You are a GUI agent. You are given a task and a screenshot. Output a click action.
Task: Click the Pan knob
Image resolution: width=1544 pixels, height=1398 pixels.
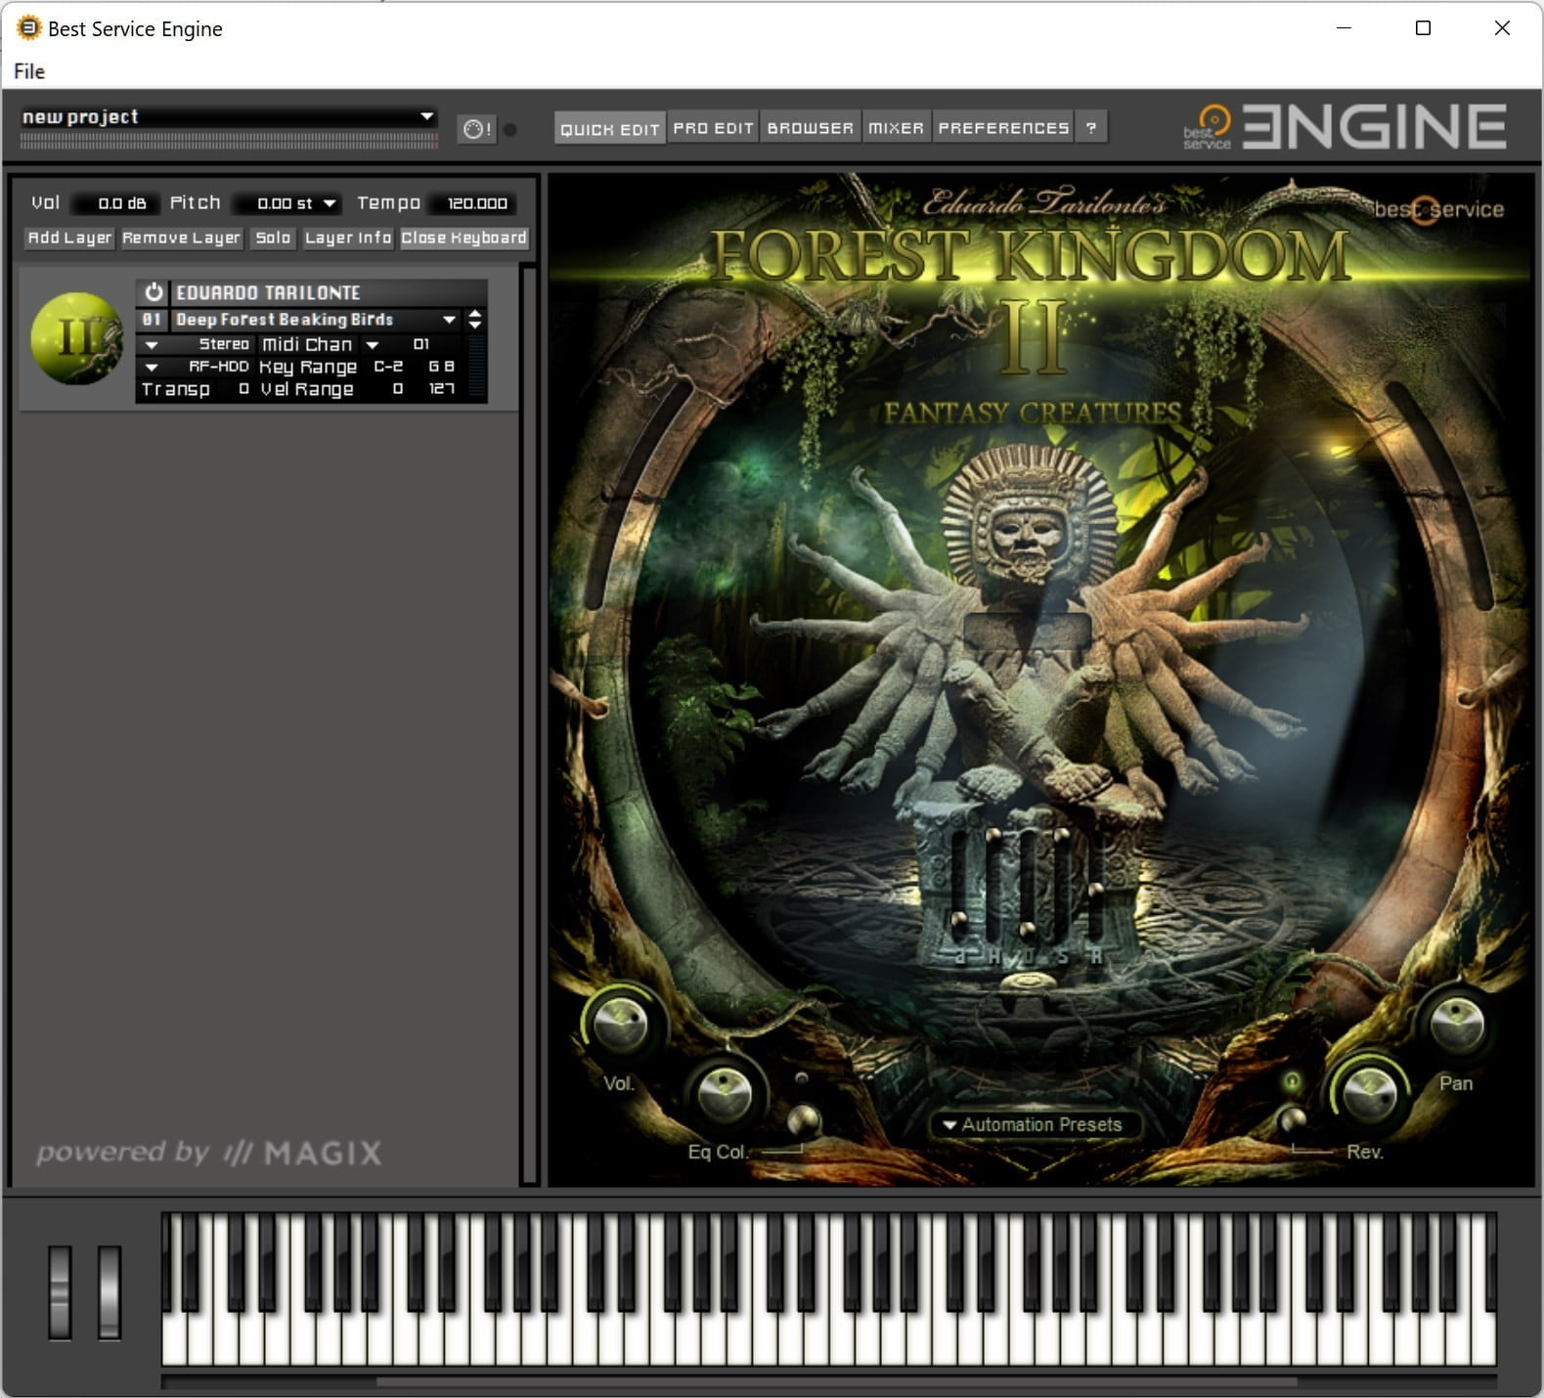[x=1456, y=1026]
